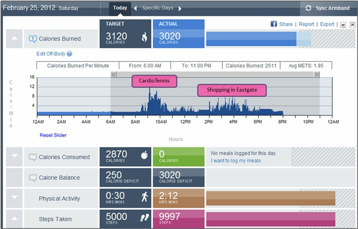Screen dimensions: 358x229
Task: Click the Calories Consumed actual 0 tile
Action: tap(179, 157)
